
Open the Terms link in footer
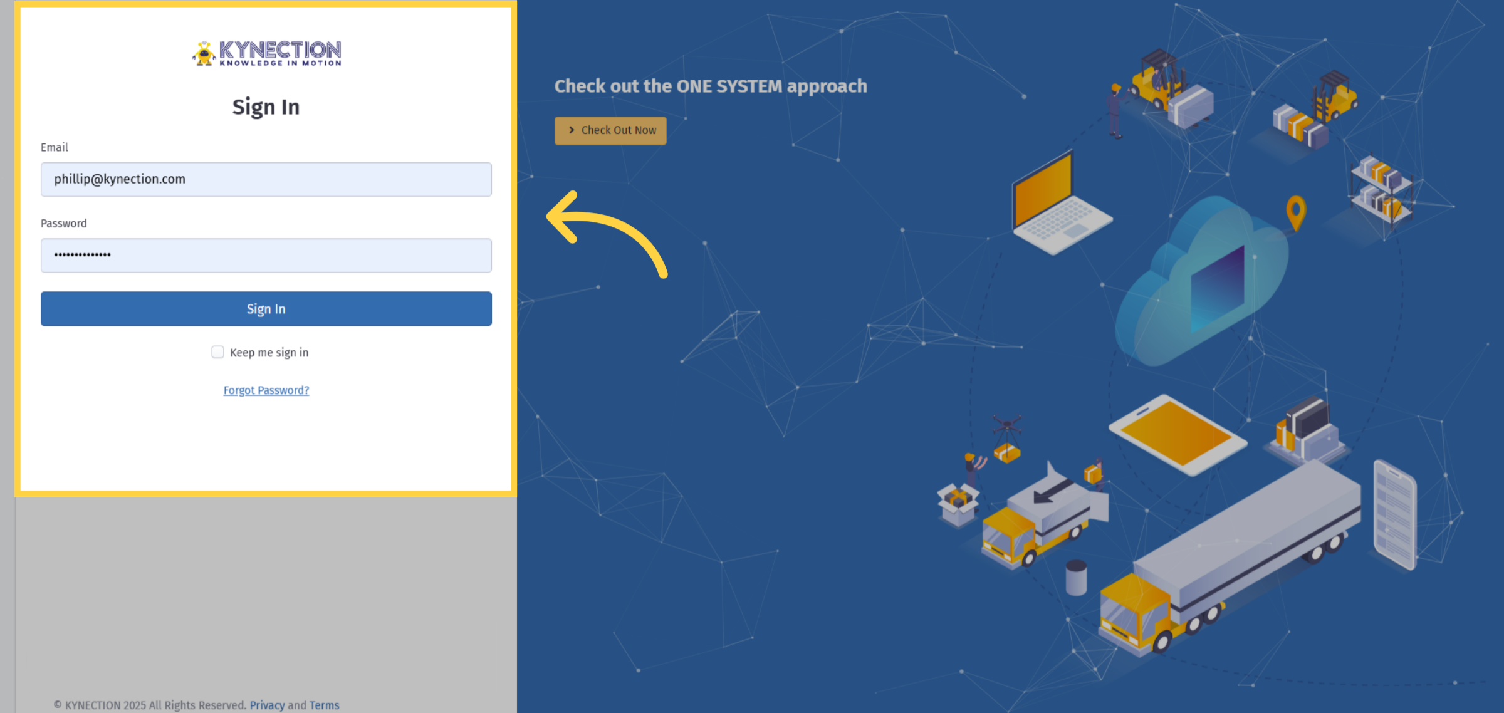coord(324,705)
